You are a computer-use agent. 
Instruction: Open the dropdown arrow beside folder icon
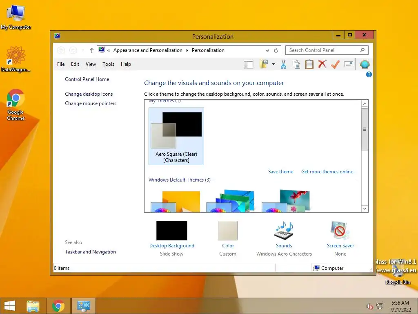click(273, 64)
